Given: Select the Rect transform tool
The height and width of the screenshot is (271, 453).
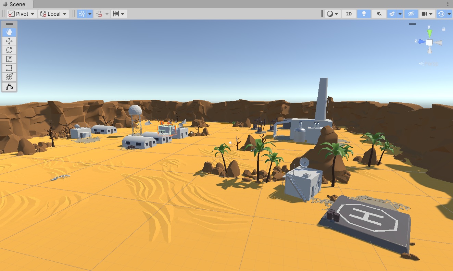Looking at the screenshot, I should click(9, 68).
